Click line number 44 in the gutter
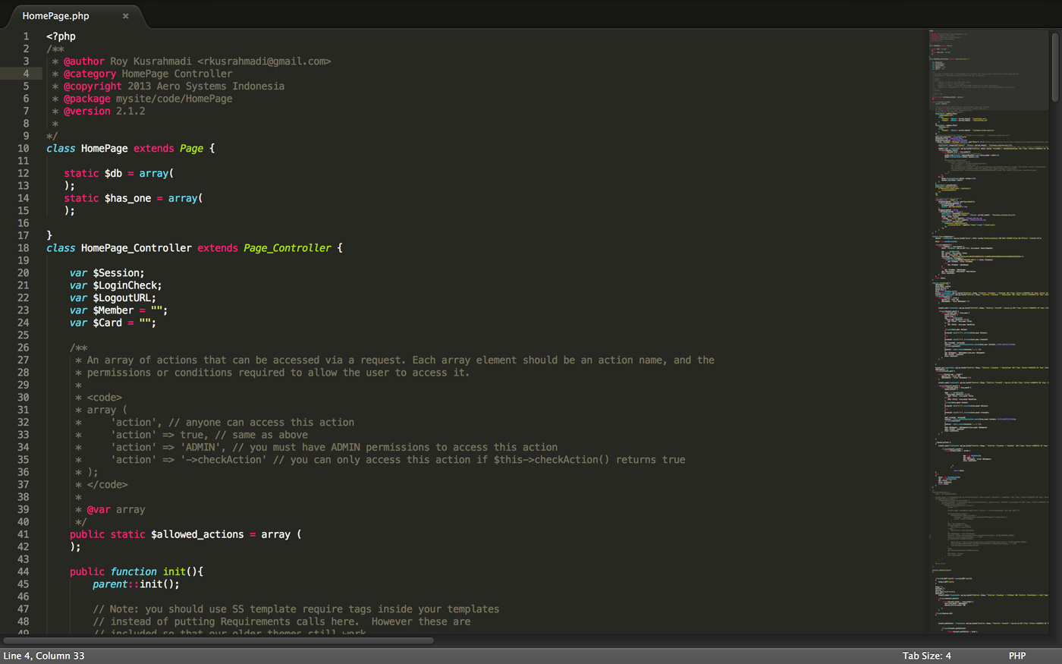 pyautogui.click(x=24, y=571)
